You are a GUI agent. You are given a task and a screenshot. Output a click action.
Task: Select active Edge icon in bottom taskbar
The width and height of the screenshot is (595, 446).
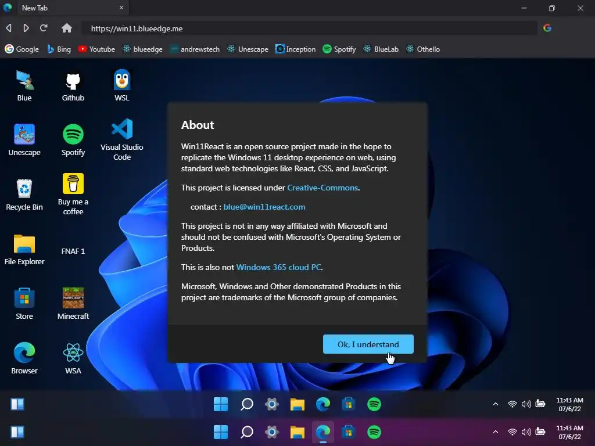(323, 432)
